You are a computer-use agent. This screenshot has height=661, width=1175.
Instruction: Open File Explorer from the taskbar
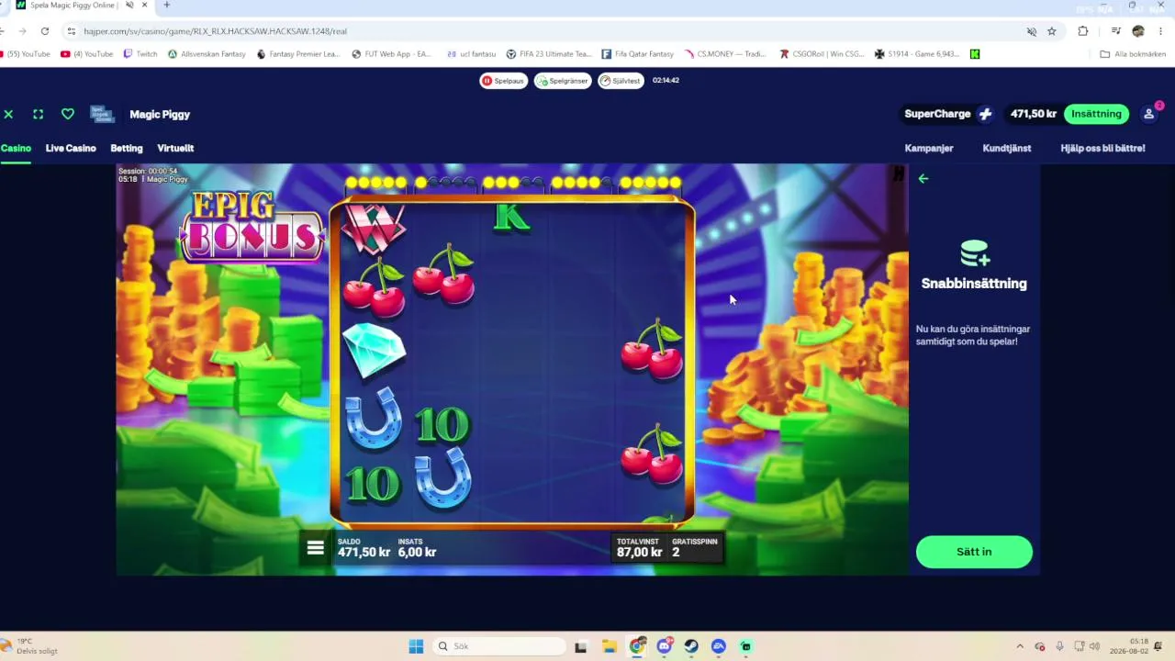point(610,646)
